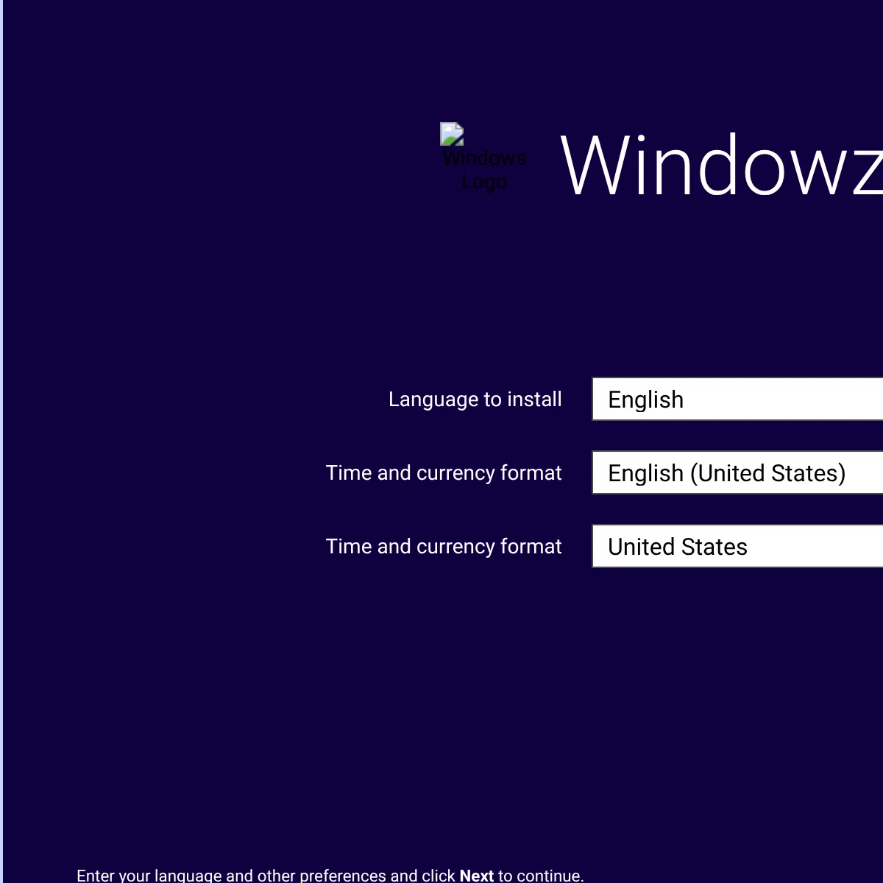Click the broken Windows Logo image

point(484,157)
